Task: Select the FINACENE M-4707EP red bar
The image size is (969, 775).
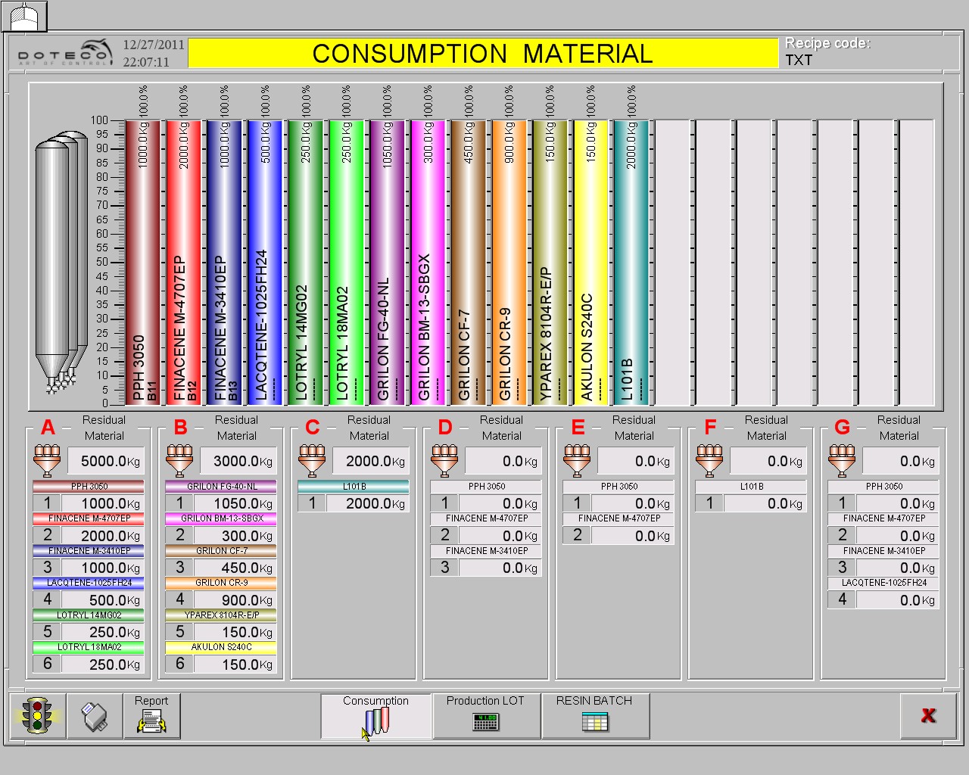Action: (x=184, y=262)
